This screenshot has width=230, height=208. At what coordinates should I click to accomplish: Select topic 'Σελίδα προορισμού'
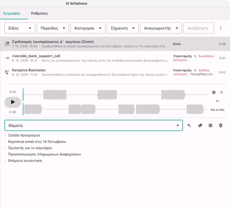pos(24,135)
